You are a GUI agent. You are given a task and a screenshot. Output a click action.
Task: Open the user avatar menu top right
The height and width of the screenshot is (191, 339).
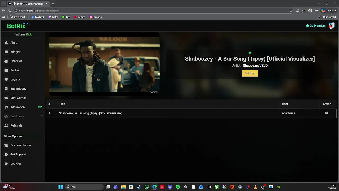click(332, 25)
